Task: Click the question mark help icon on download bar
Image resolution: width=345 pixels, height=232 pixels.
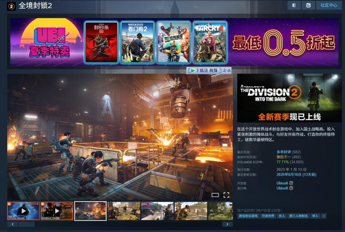Action: (225, 70)
